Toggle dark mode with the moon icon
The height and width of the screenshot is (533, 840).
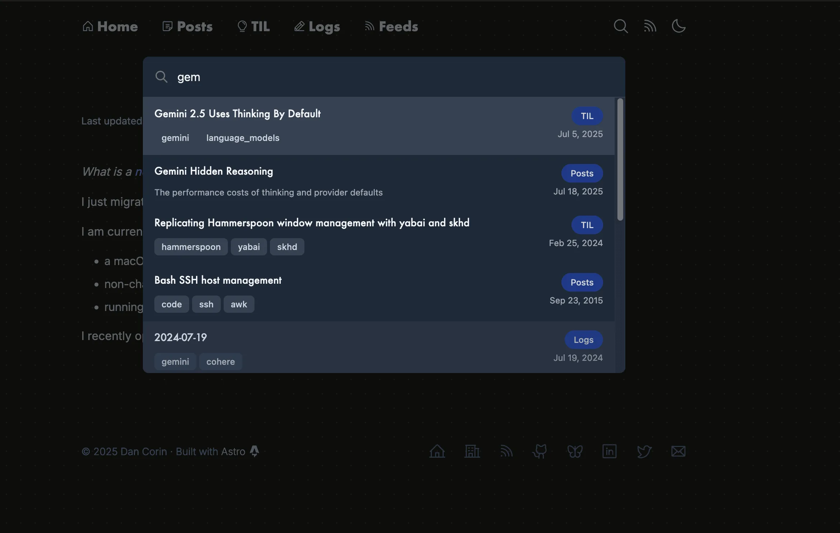679,26
